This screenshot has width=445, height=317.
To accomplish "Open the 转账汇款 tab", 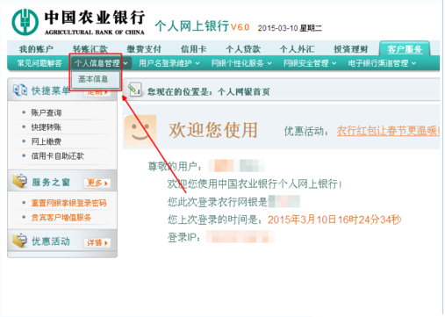I will [x=90, y=49].
